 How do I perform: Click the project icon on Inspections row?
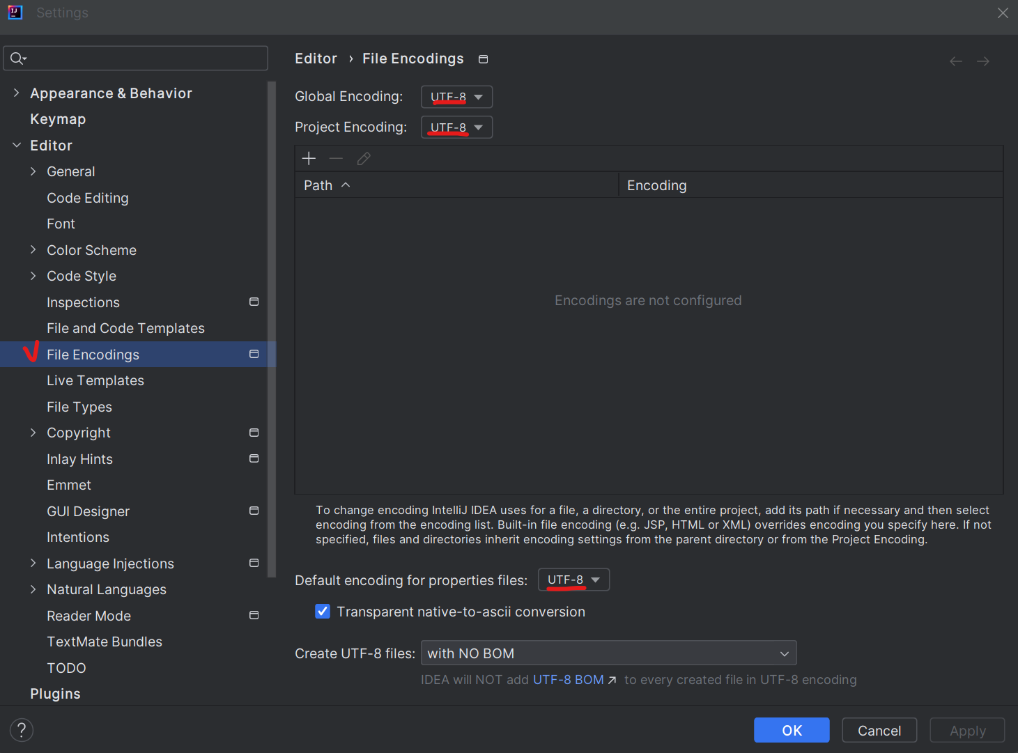click(x=254, y=302)
